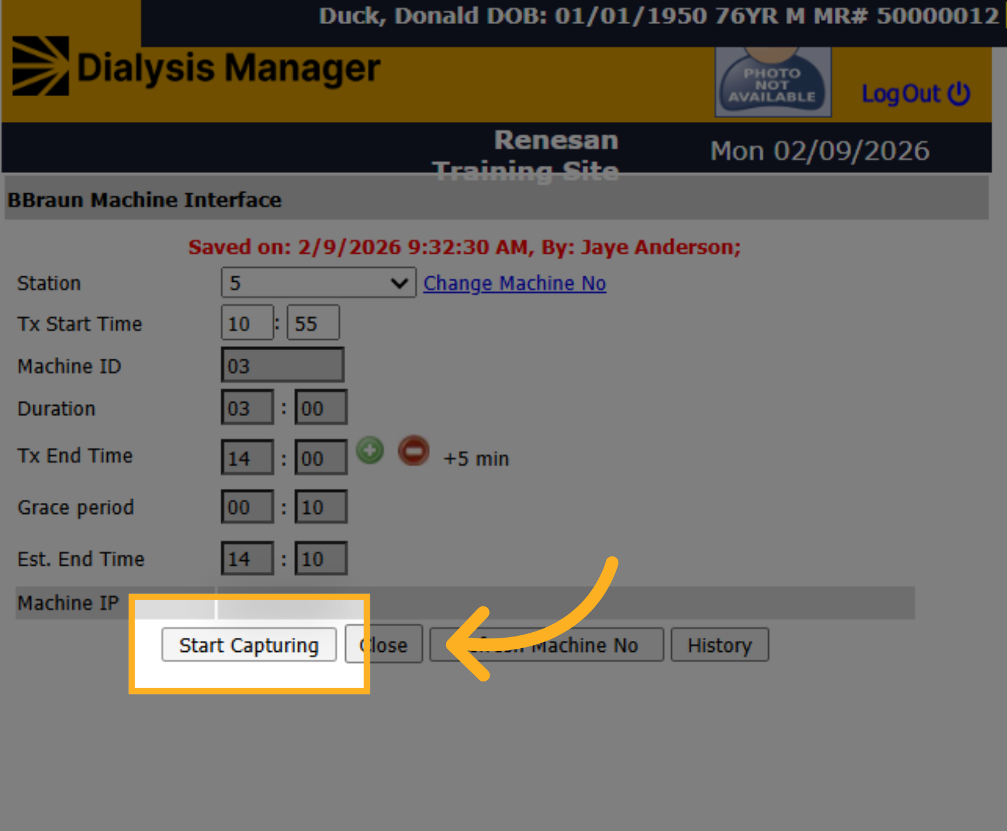The width and height of the screenshot is (1007, 831).
Task: Open the patient photo placeholder
Action: (773, 81)
